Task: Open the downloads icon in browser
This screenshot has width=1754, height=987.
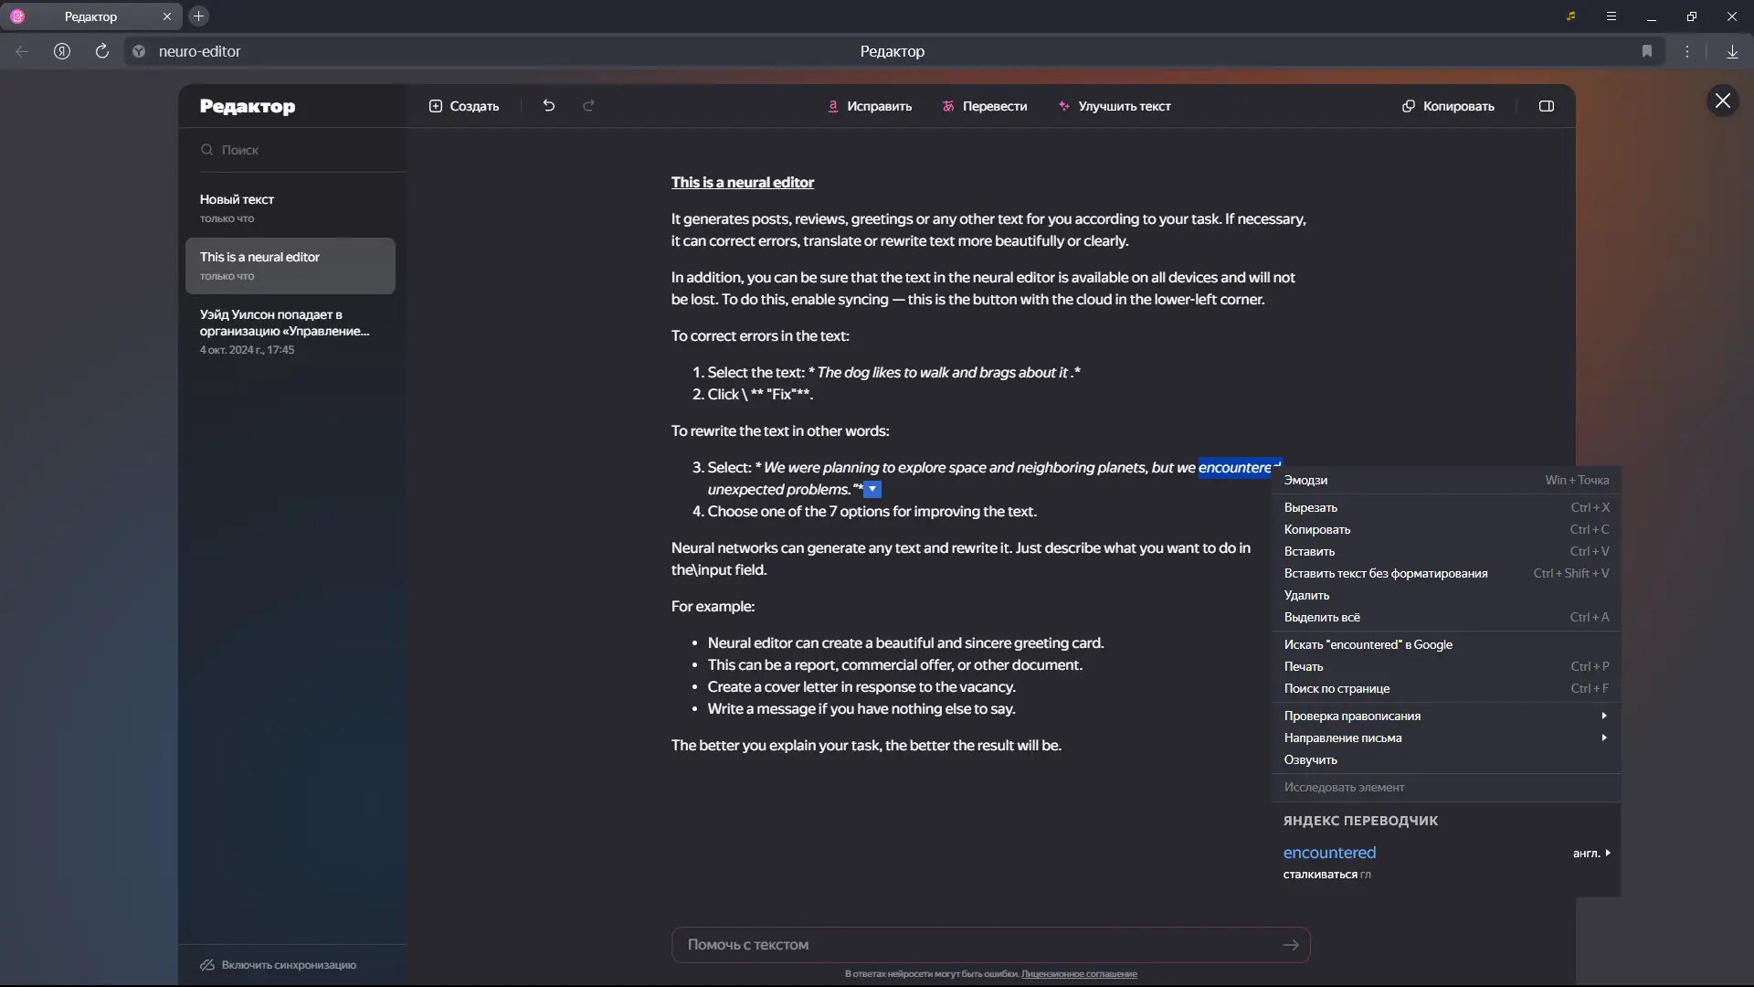Action: pos(1732,51)
